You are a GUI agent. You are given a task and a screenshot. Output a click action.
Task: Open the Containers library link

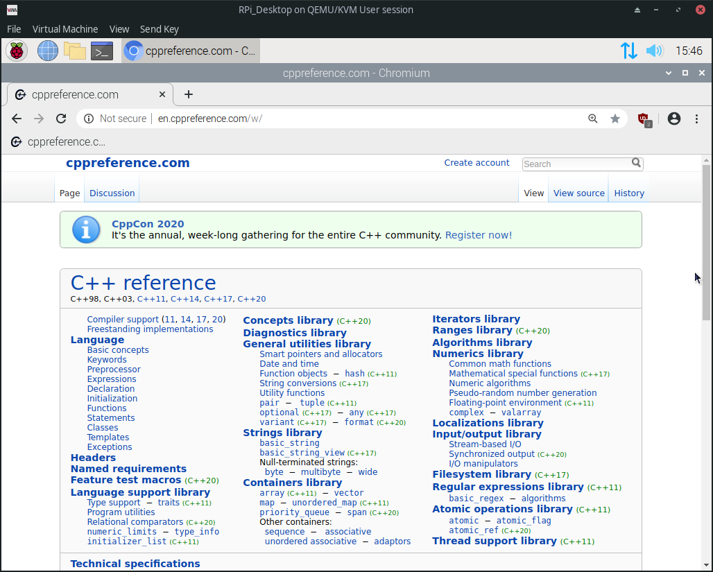[293, 483]
